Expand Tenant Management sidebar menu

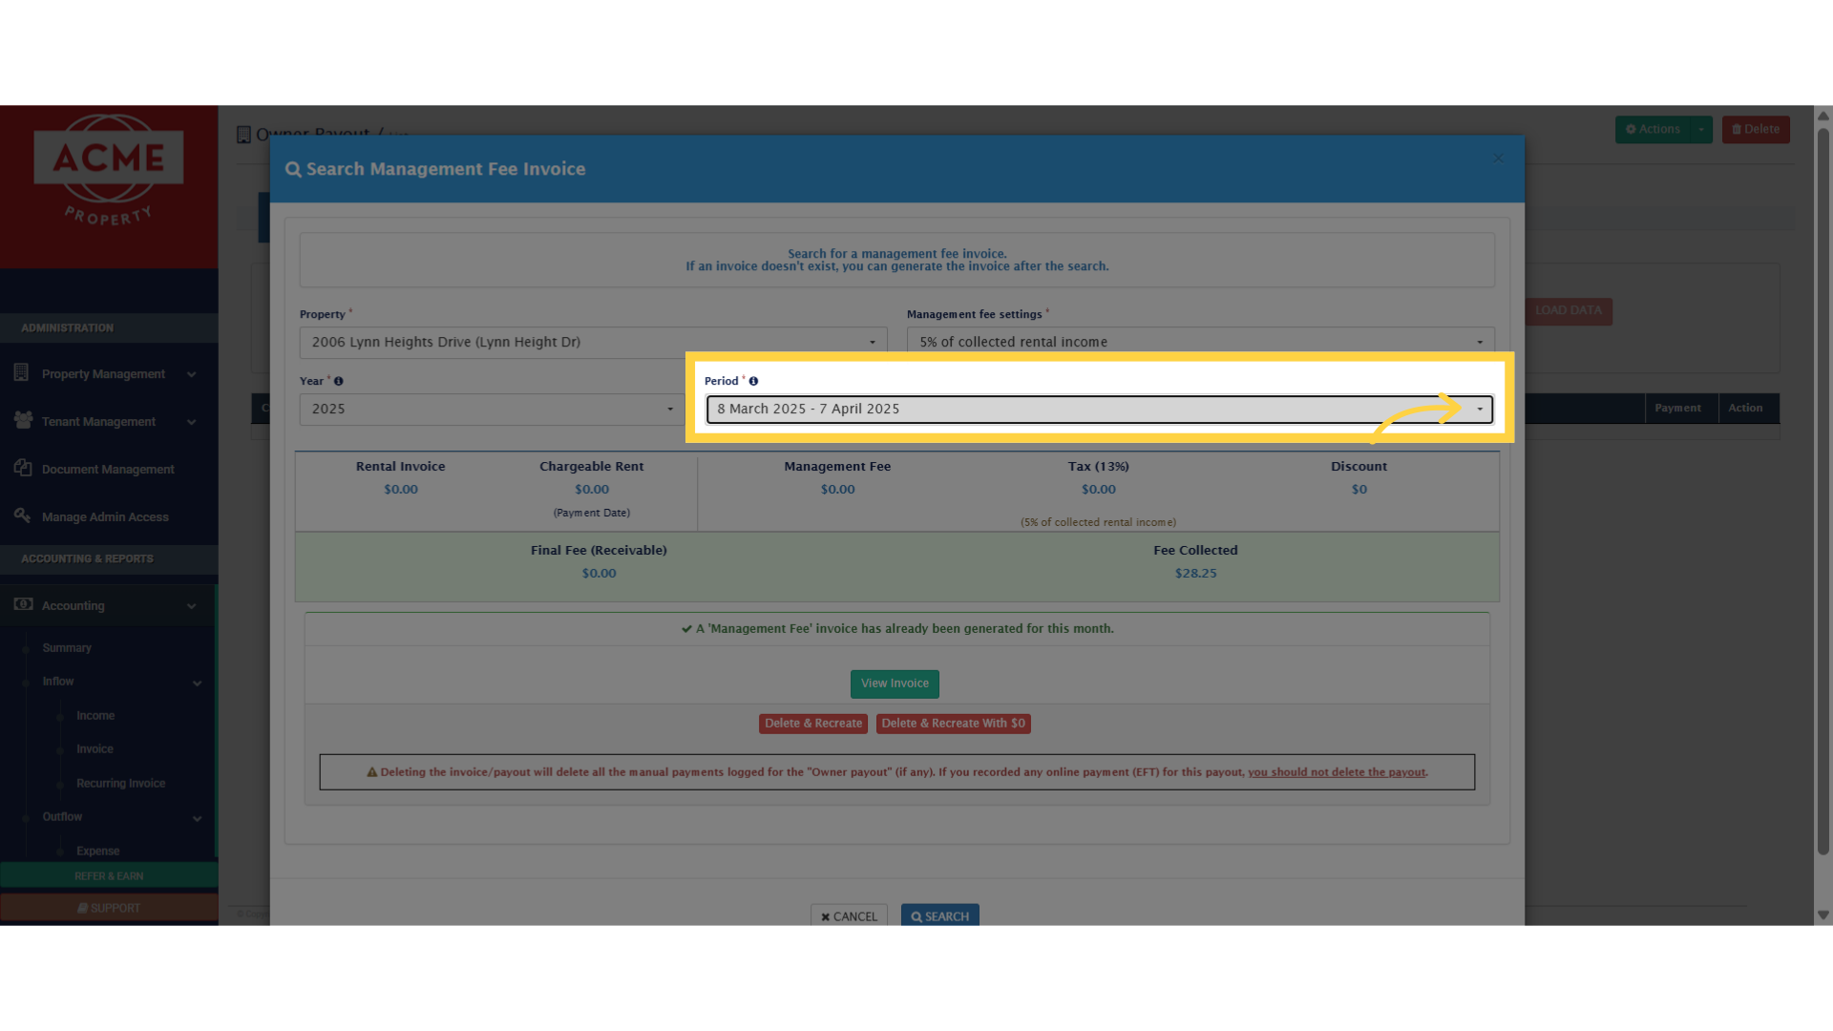(x=109, y=422)
